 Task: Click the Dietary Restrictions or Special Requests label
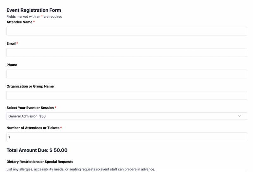click(x=40, y=162)
